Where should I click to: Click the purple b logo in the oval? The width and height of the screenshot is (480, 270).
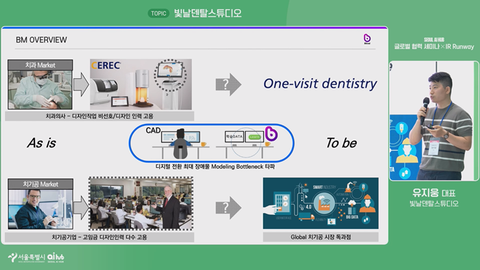click(272, 134)
